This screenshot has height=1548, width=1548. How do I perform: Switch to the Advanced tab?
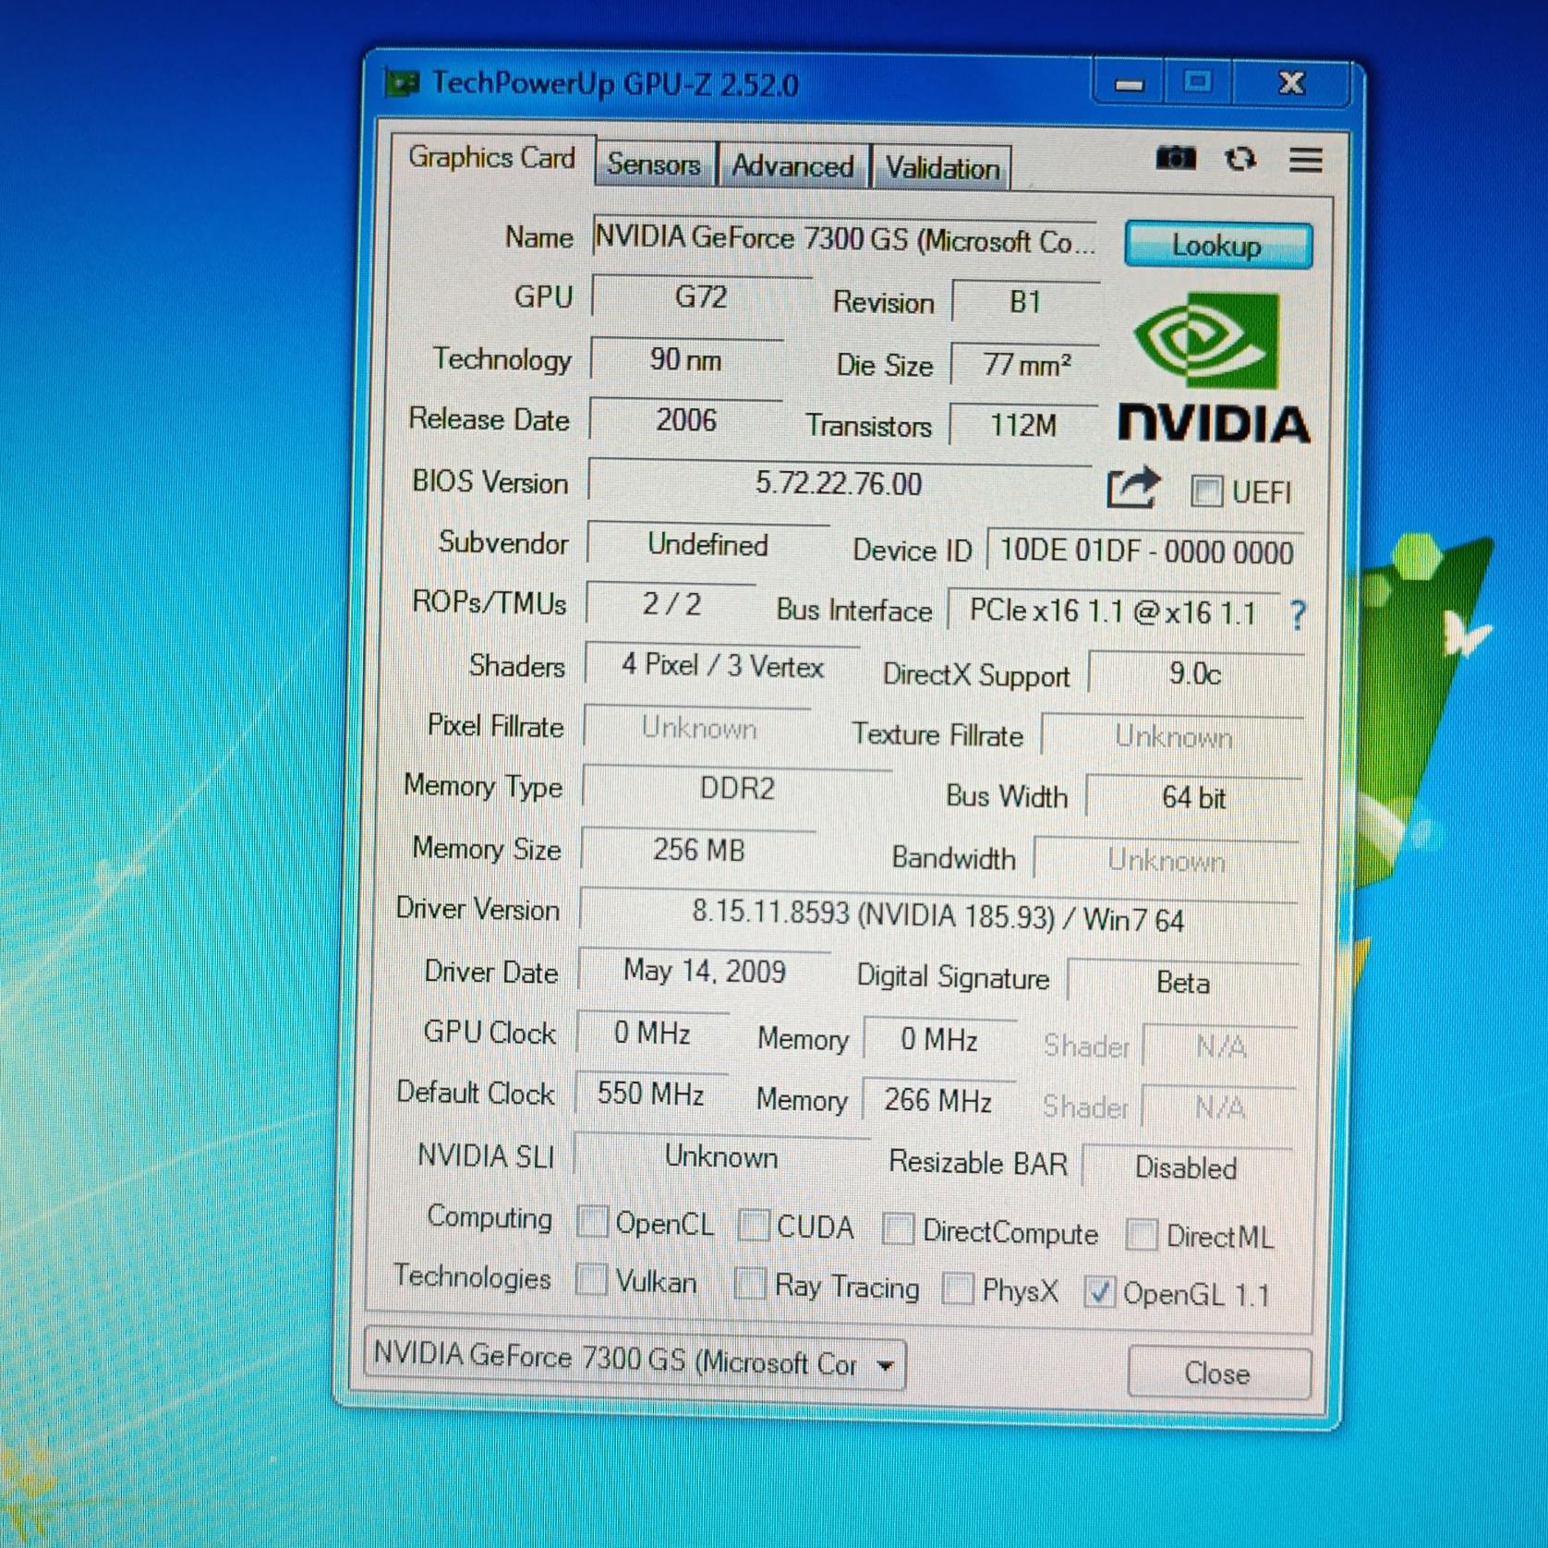pos(792,167)
